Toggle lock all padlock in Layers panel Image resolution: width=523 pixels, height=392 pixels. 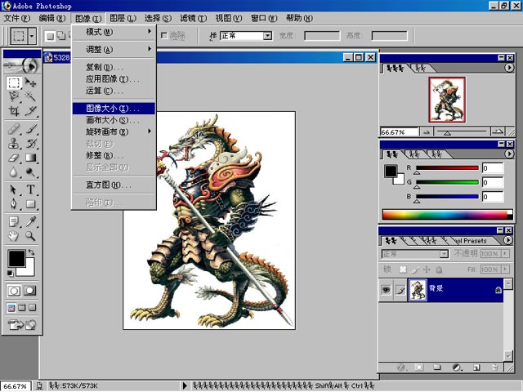tap(439, 269)
